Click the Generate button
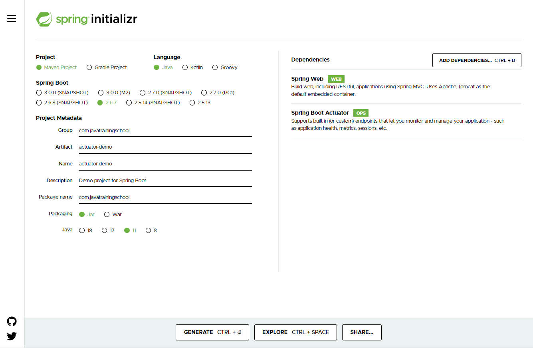The height and width of the screenshot is (348, 533). pos(212,332)
